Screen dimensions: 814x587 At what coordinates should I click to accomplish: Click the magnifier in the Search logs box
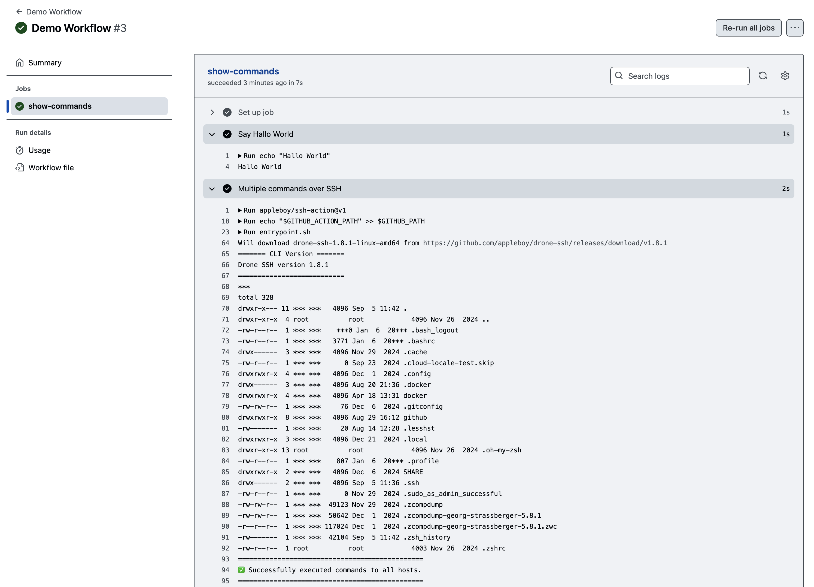tap(619, 76)
